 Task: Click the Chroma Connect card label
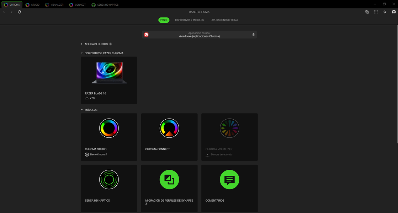[x=158, y=149]
